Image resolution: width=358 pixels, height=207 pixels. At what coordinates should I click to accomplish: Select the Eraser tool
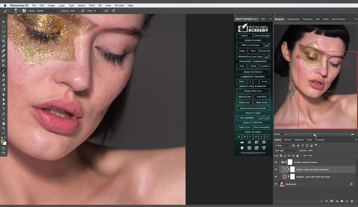coord(3,85)
